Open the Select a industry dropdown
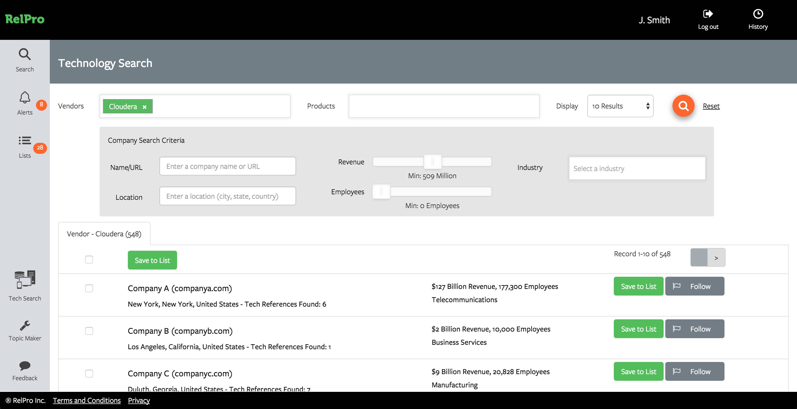This screenshot has height=409, width=797. click(x=637, y=168)
